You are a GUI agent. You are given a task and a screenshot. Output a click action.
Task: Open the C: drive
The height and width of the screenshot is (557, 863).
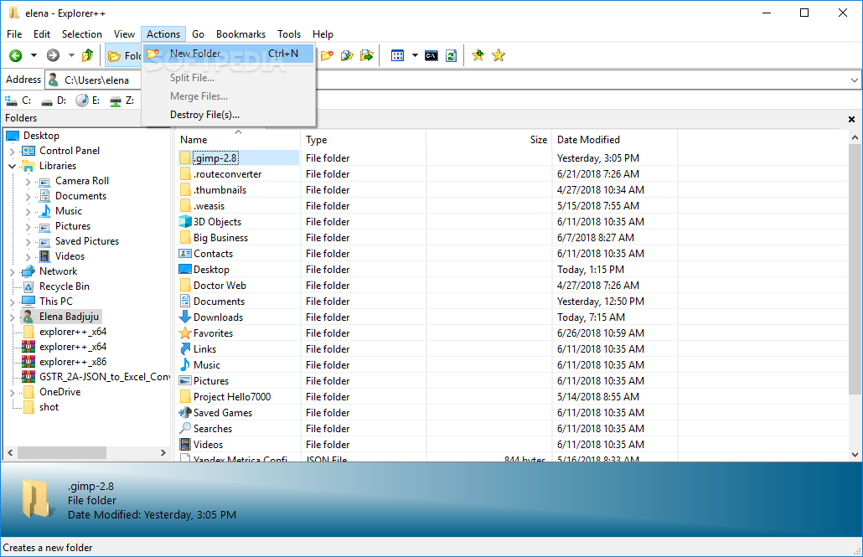[x=18, y=101]
